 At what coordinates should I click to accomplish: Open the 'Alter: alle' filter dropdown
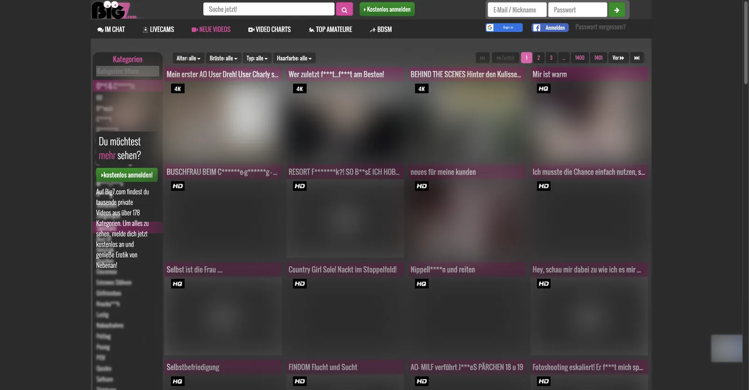coord(188,58)
